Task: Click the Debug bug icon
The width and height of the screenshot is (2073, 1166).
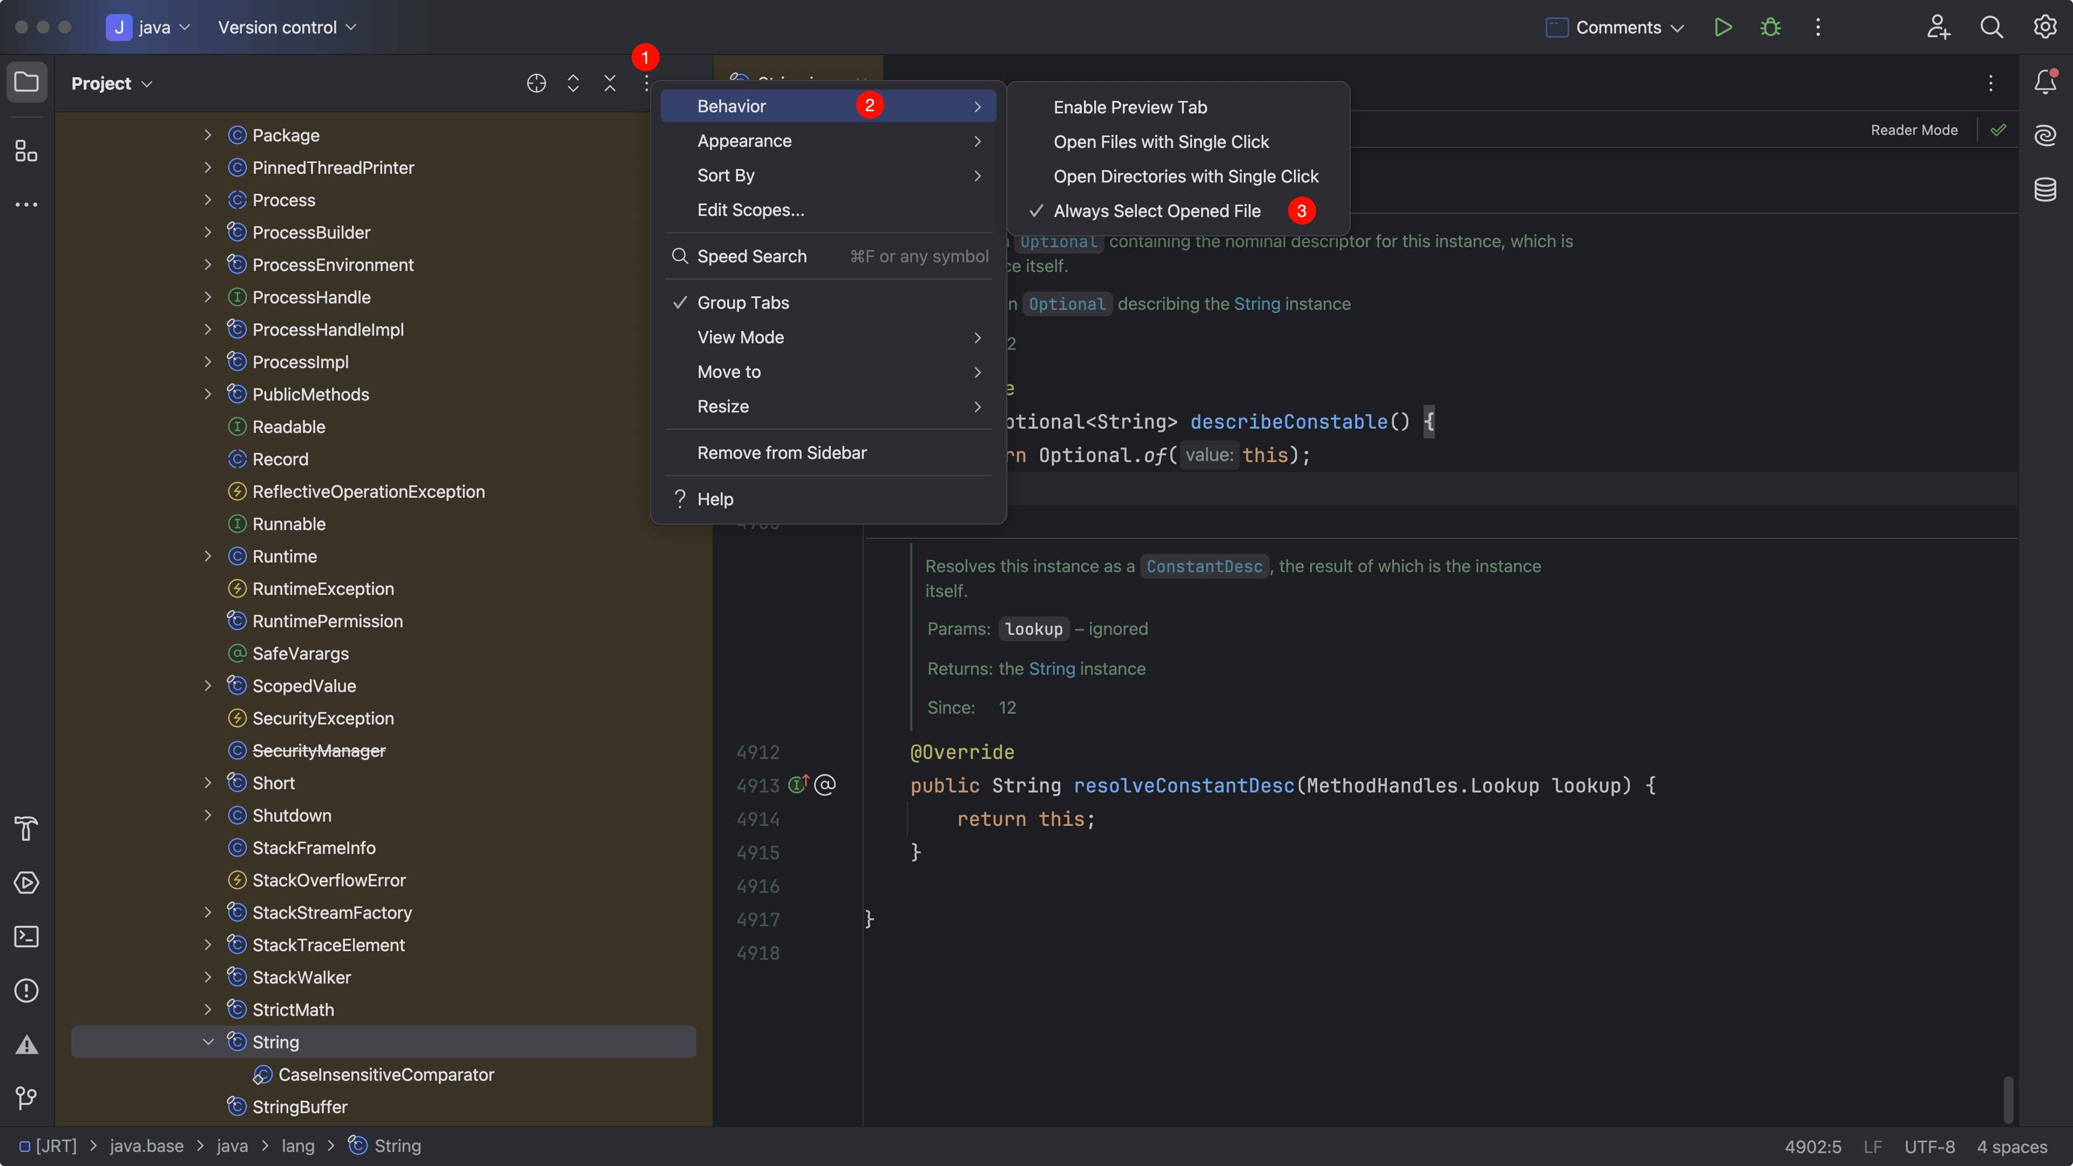Action: tap(1770, 28)
